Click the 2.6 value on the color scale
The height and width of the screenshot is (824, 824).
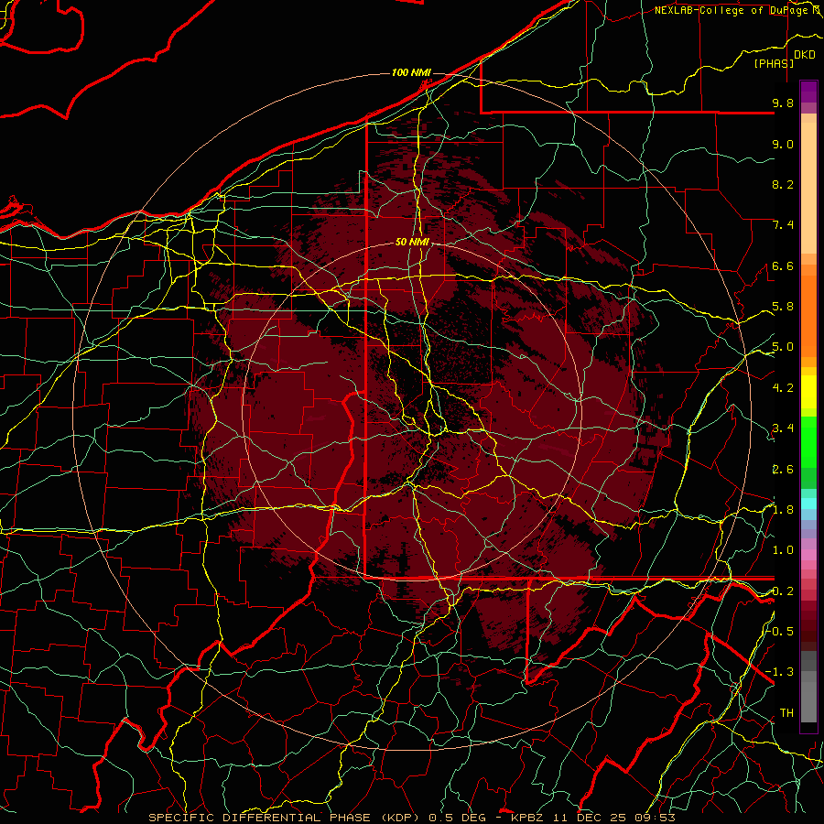pos(783,470)
